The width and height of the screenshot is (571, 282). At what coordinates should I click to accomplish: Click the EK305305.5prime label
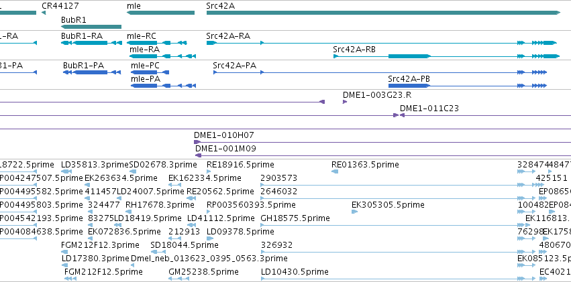click(x=388, y=204)
